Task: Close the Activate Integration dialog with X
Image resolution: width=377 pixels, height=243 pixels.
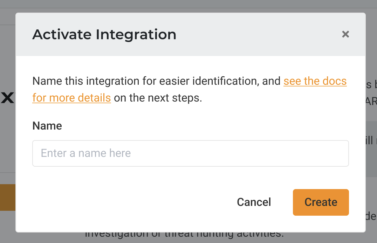Action: point(345,34)
